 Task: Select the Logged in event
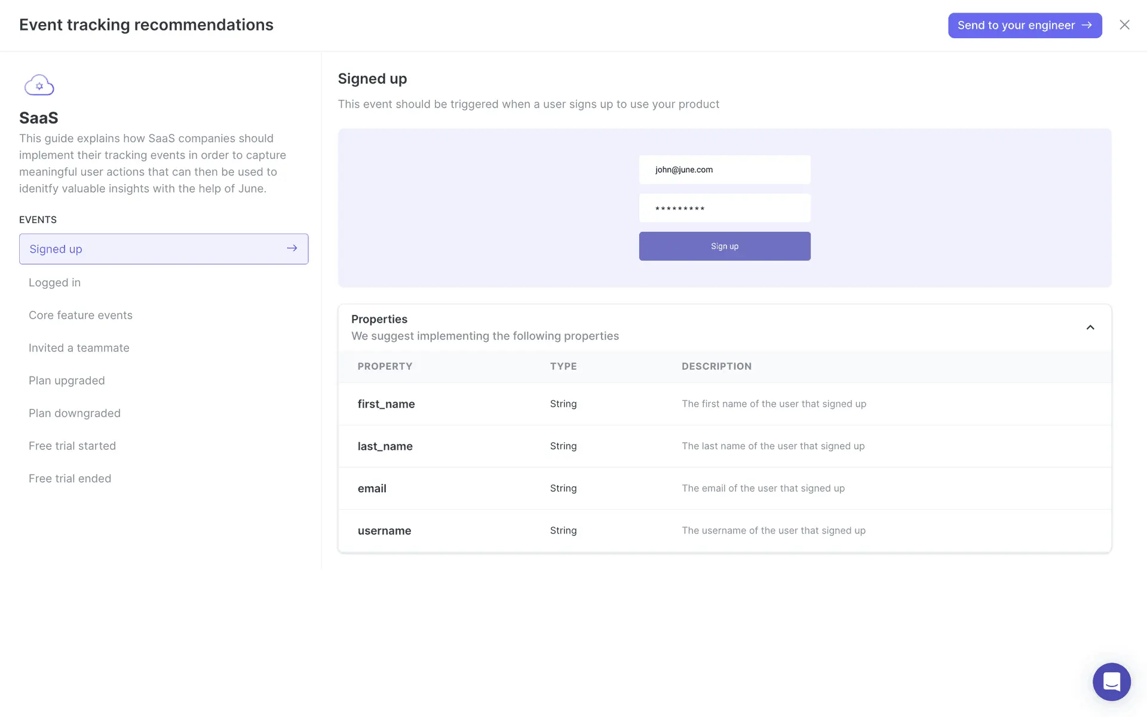point(54,283)
